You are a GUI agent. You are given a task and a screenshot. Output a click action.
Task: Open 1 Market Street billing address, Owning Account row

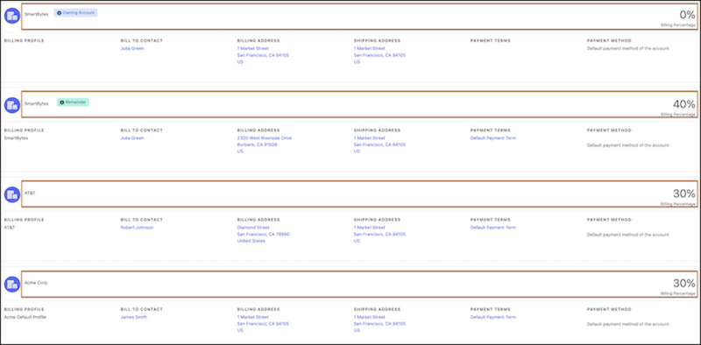(x=253, y=48)
